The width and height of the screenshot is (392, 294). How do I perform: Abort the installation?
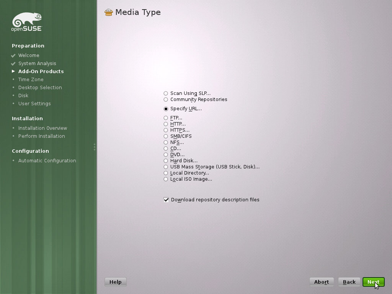tap(322, 282)
